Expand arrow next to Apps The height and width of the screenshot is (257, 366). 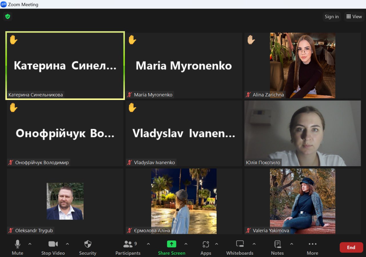pos(216,244)
